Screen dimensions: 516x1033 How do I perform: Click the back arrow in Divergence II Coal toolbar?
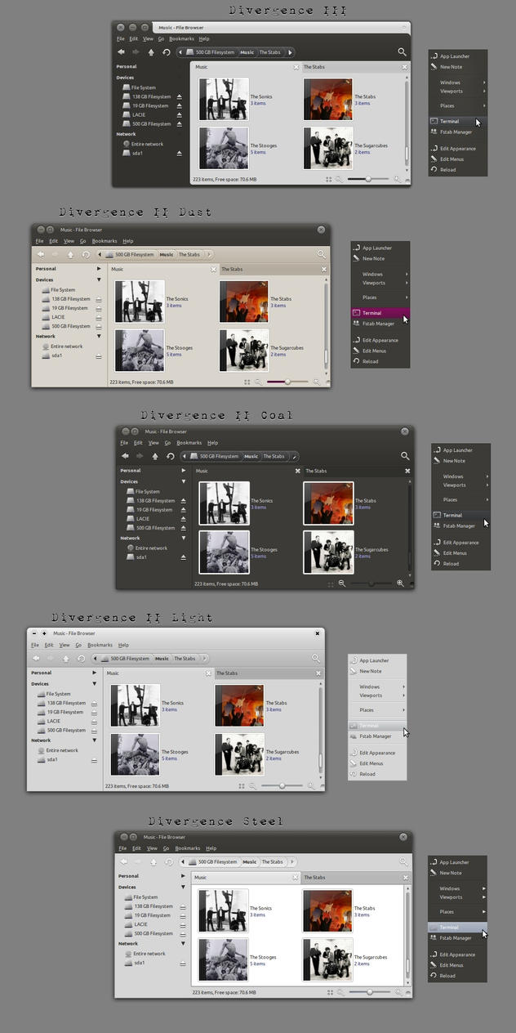click(x=125, y=456)
